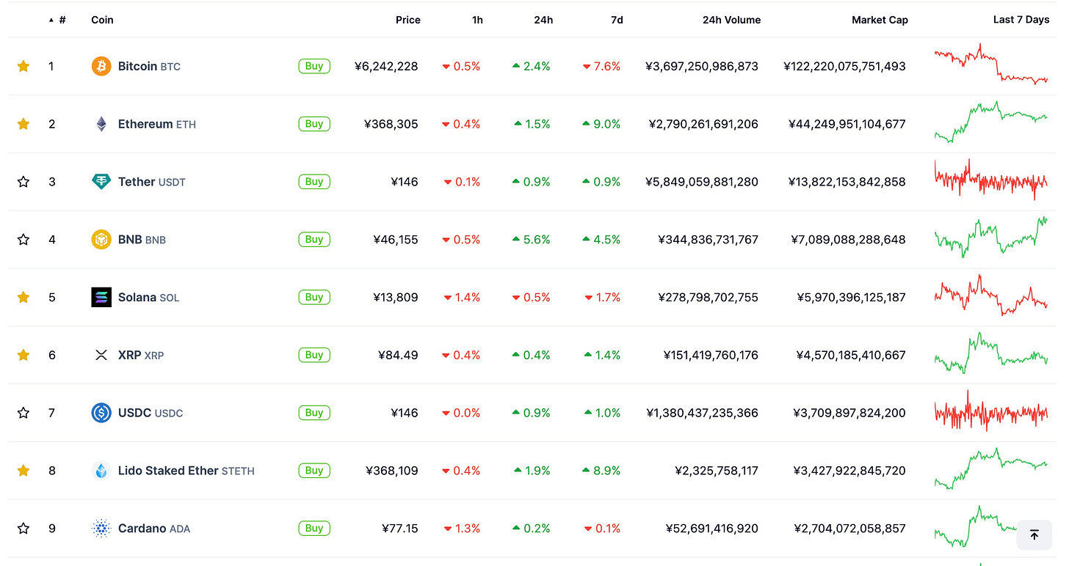
Task: Click the Last 7 Days column header
Action: point(1021,20)
